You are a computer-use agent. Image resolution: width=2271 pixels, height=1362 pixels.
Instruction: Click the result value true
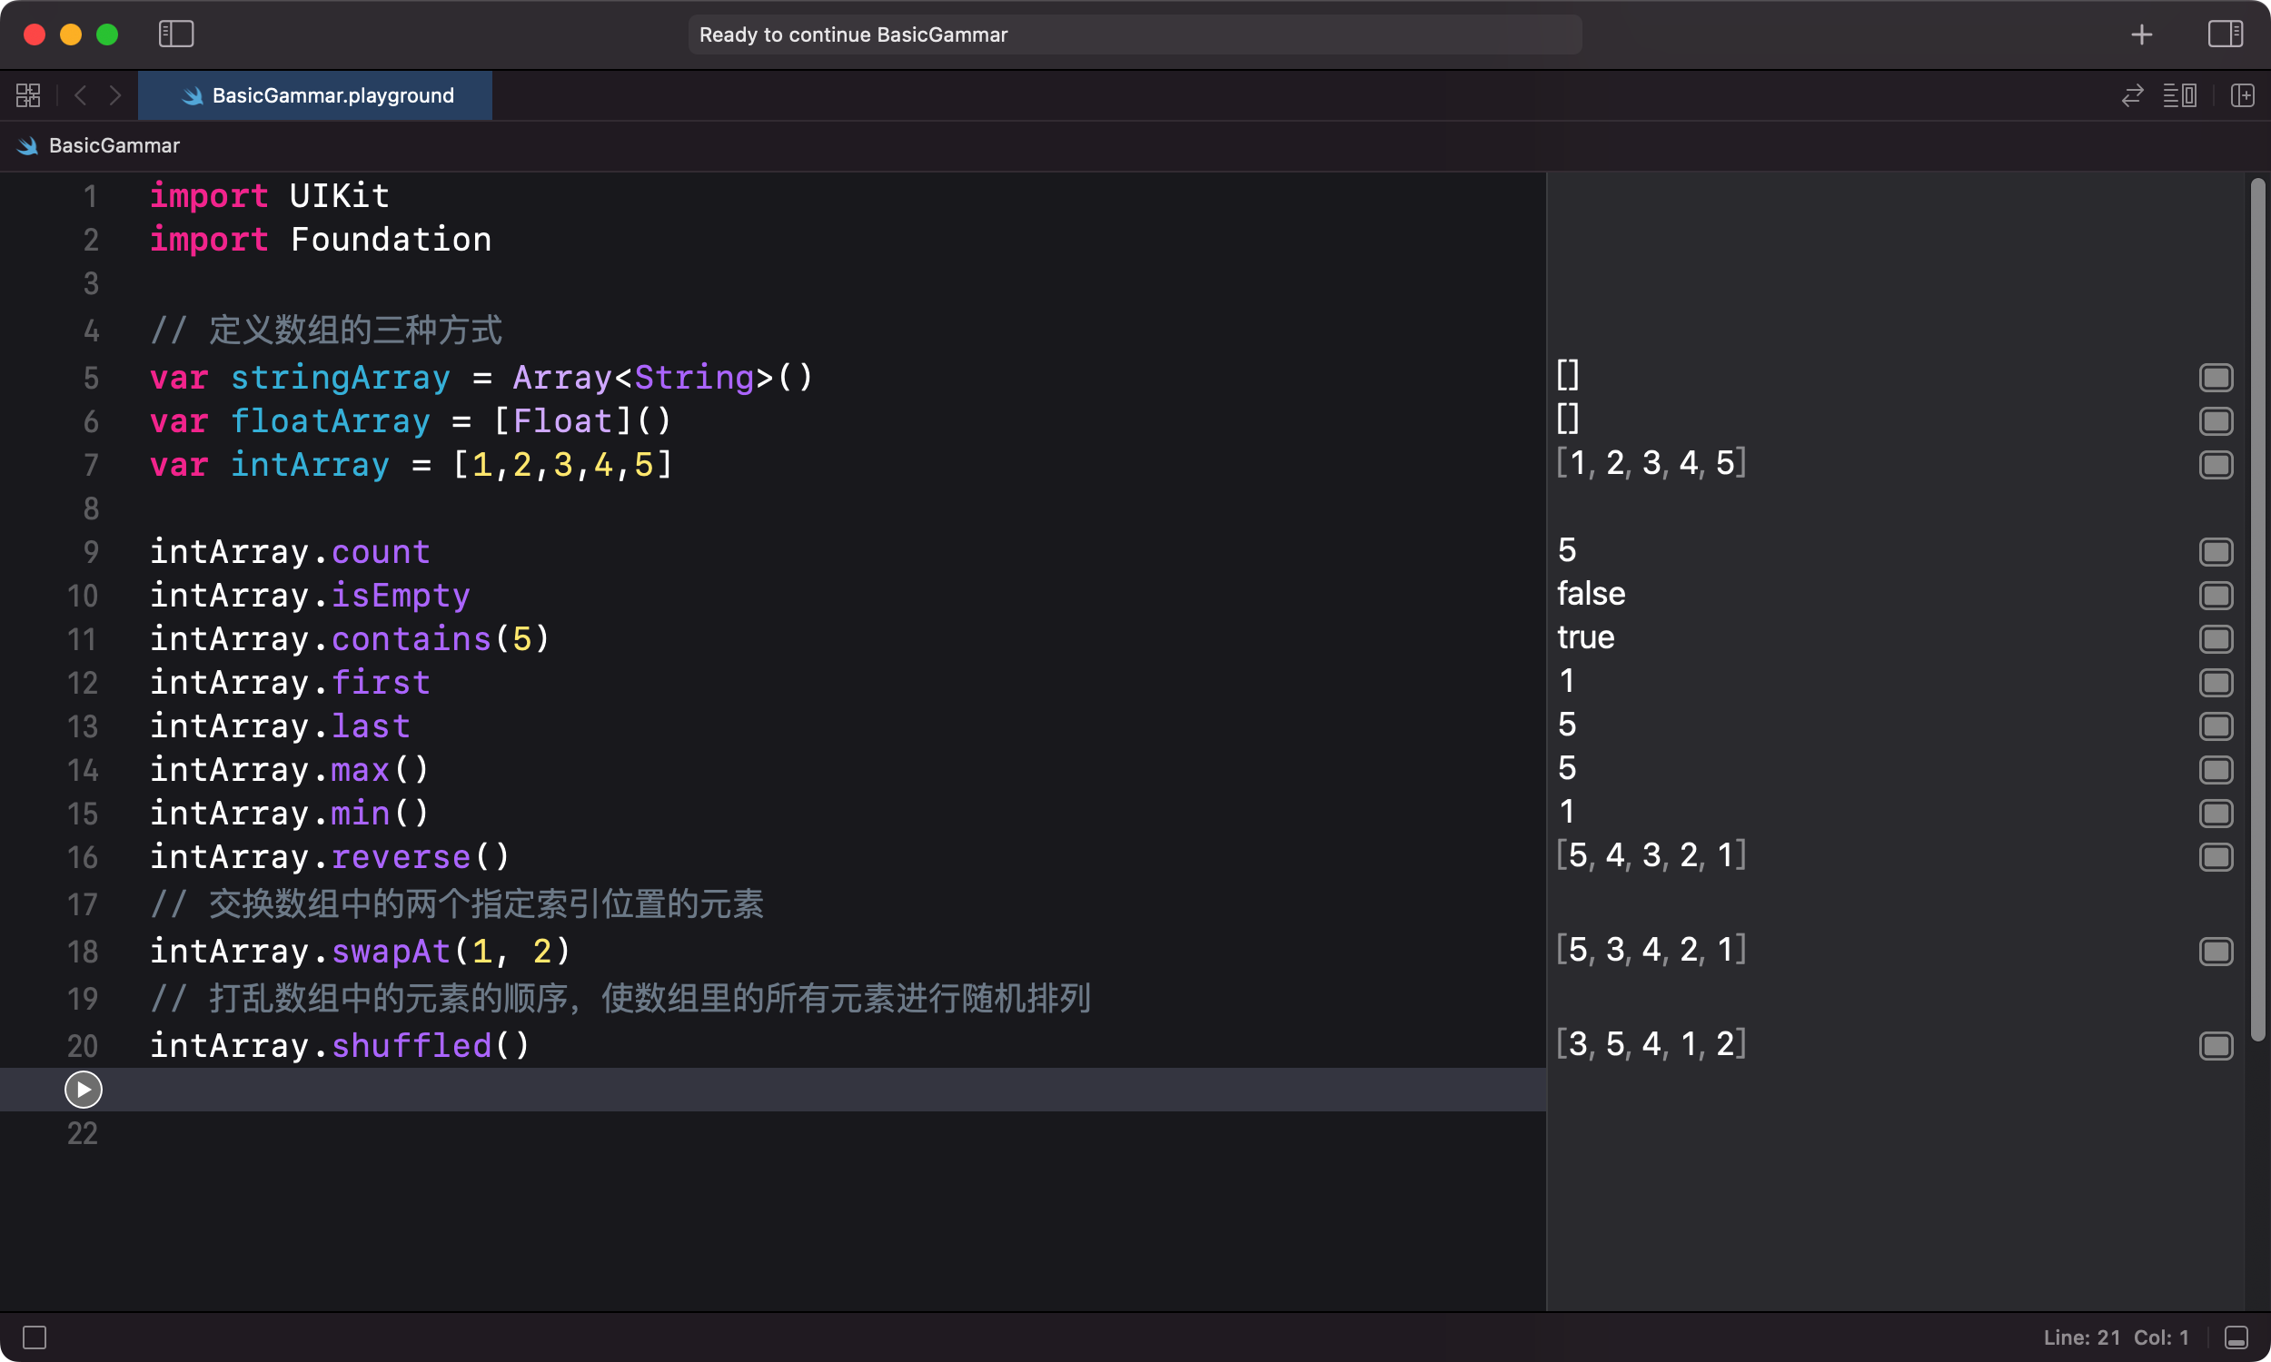tap(1585, 637)
